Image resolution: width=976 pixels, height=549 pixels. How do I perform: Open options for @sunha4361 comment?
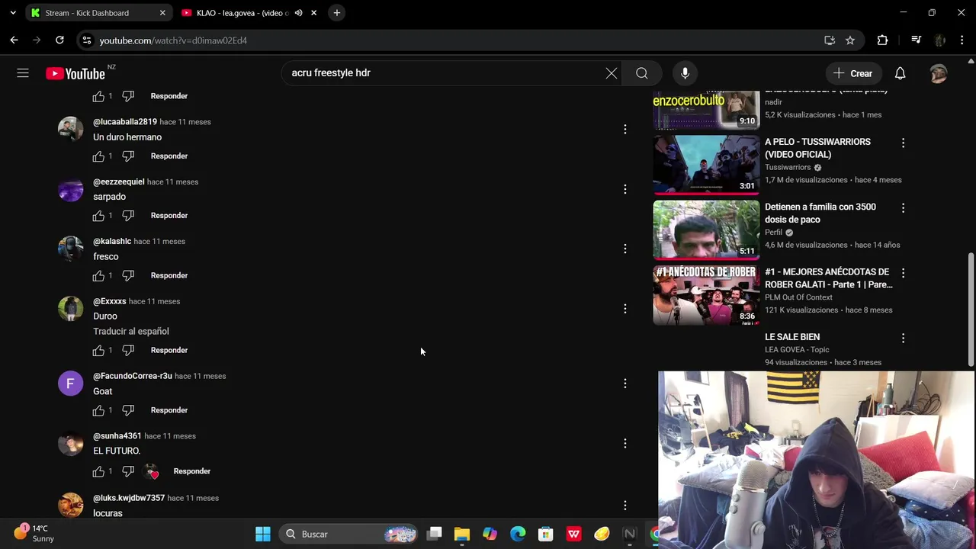(625, 443)
